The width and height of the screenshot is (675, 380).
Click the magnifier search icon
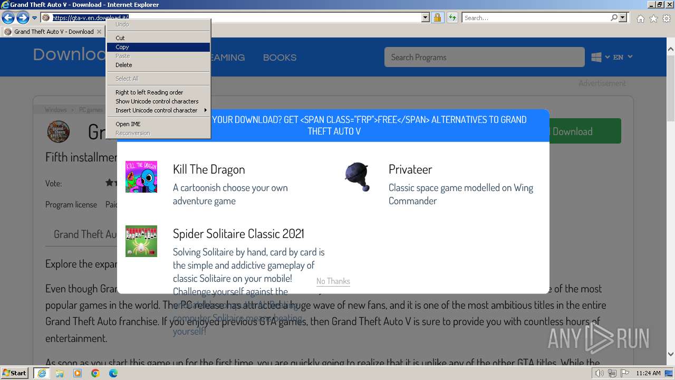[x=614, y=18]
